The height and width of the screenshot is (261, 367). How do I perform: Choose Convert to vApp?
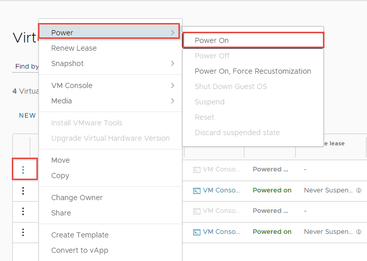(x=79, y=250)
